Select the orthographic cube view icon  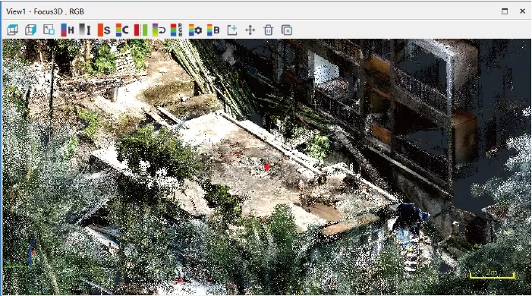[x=30, y=30]
